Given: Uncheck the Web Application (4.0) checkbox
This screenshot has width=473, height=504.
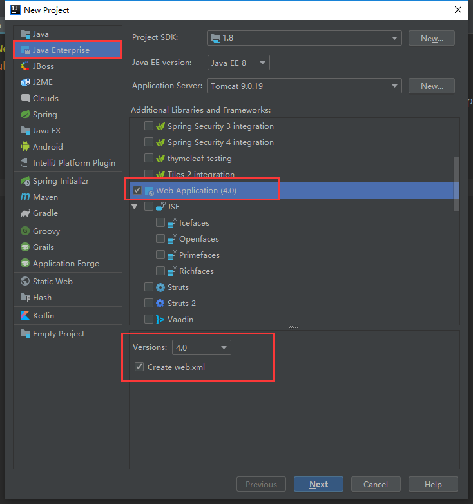Looking at the screenshot, I should tap(137, 190).
